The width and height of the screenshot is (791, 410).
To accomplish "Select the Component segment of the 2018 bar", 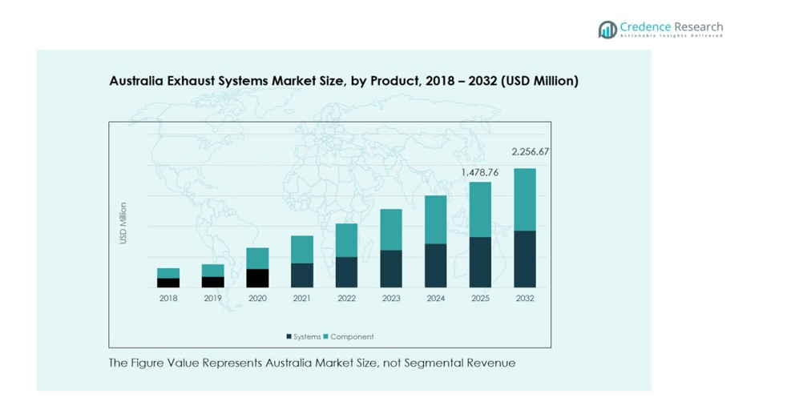I will tap(168, 273).
